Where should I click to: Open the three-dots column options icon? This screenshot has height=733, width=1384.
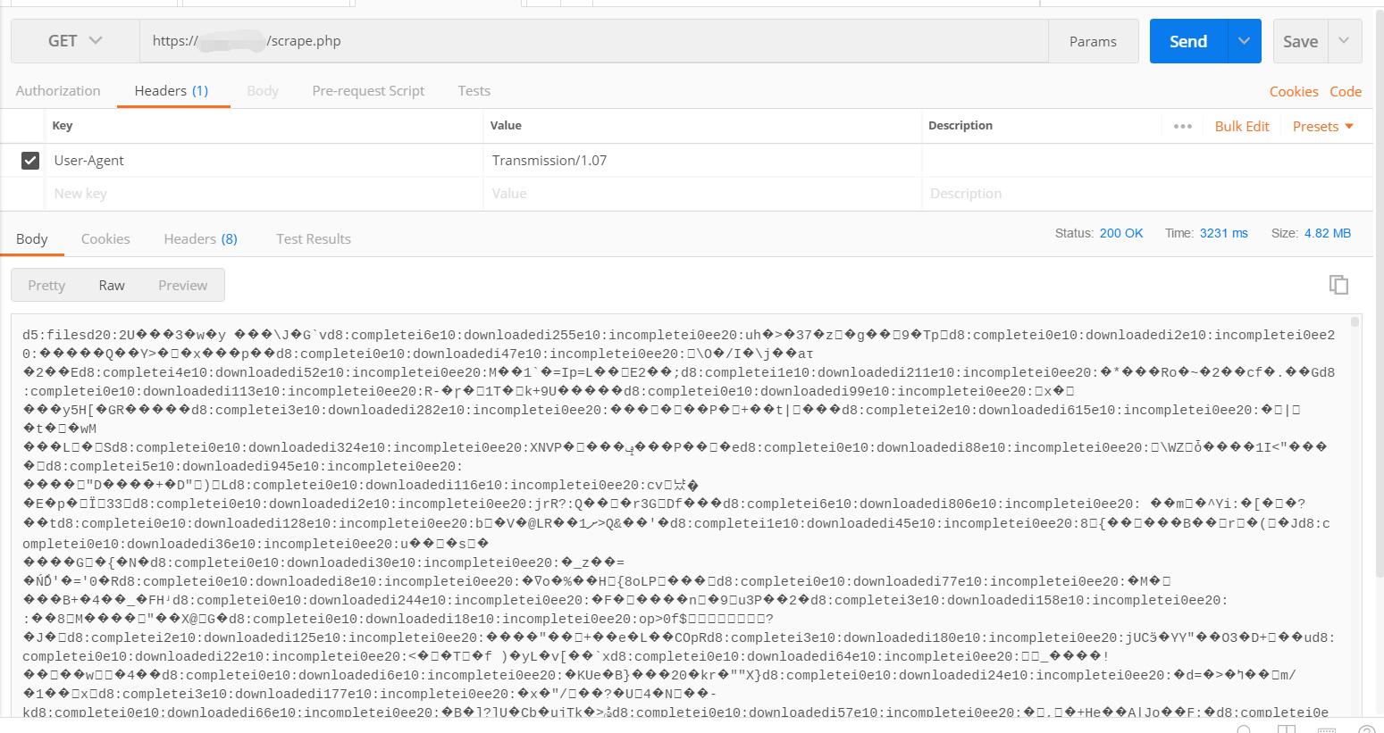tap(1183, 126)
